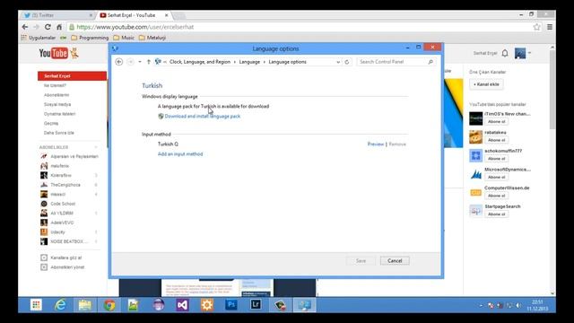This screenshot has height=323, width=574.
Task: Open Sosyal medya in YouTube sidebar
Action: click(x=57, y=104)
